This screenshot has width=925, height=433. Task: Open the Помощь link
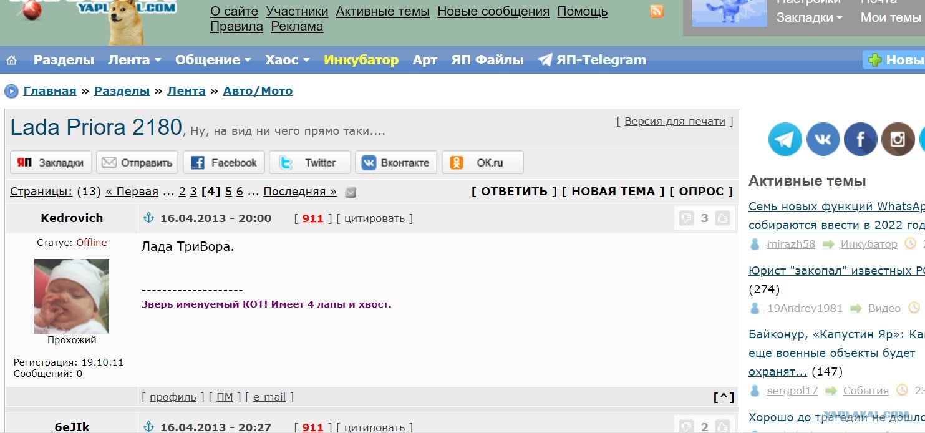[x=583, y=11]
